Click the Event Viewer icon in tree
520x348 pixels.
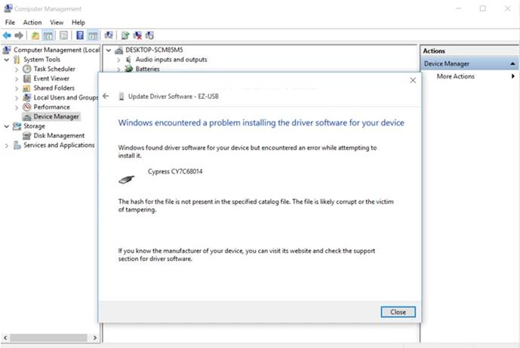pyautogui.click(x=27, y=79)
